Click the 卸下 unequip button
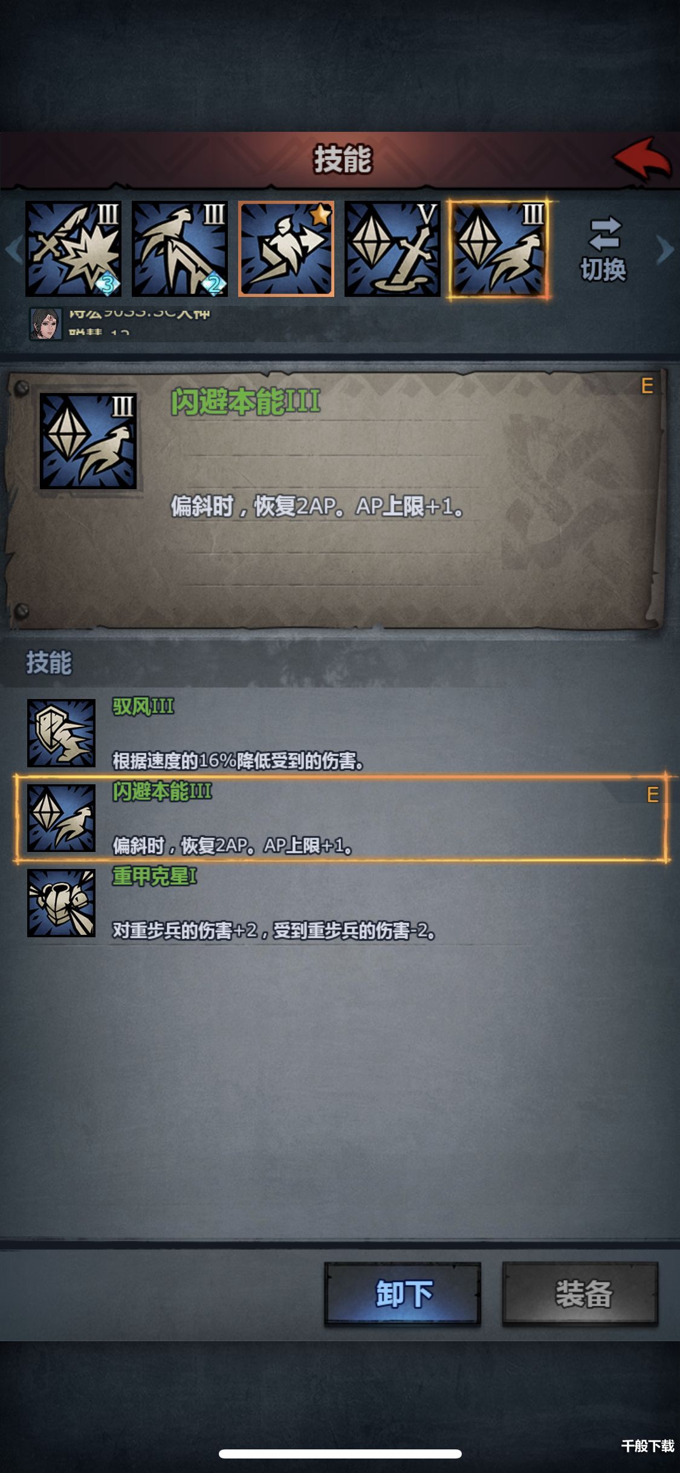The height and width of the screenshot is (1473, 680). pyautogui.click(x=403, y=1293)
